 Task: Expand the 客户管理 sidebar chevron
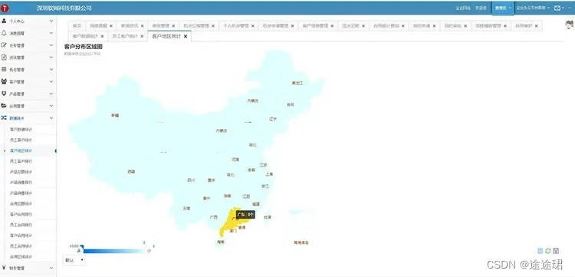point(51,81)
